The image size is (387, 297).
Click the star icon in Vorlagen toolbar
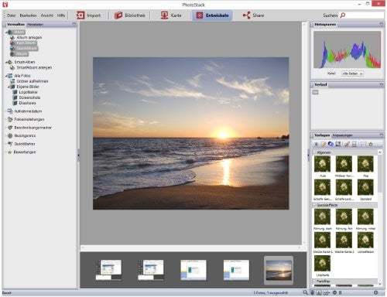pyautogui.click(x=371, y=144)
